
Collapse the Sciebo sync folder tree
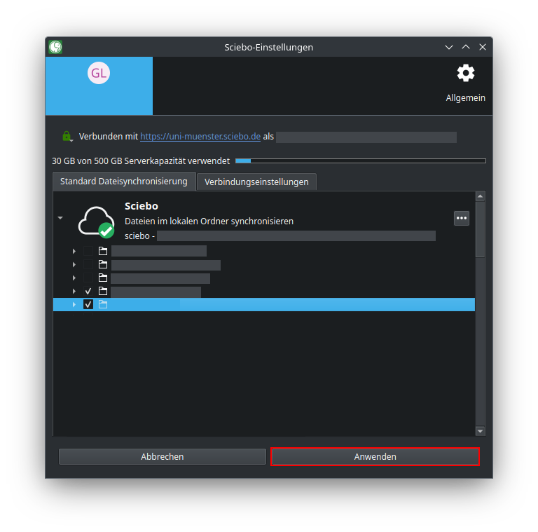60,218
